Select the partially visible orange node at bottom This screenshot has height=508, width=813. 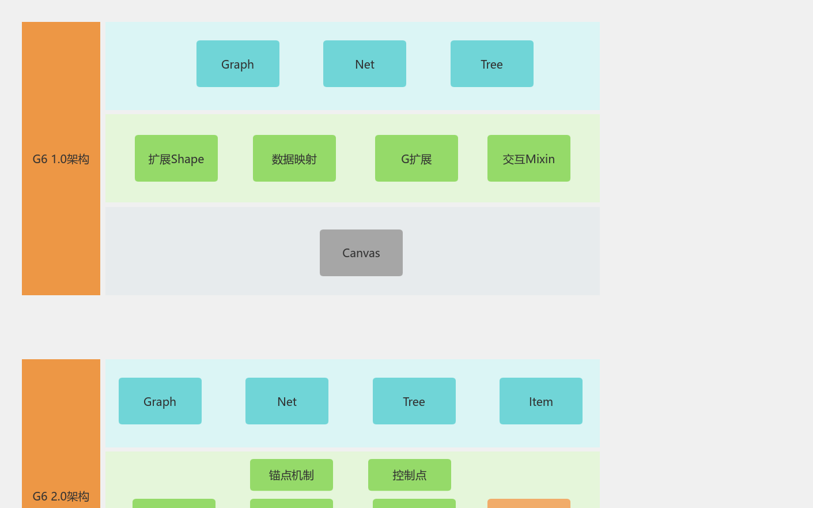click(x=529, y=504)
